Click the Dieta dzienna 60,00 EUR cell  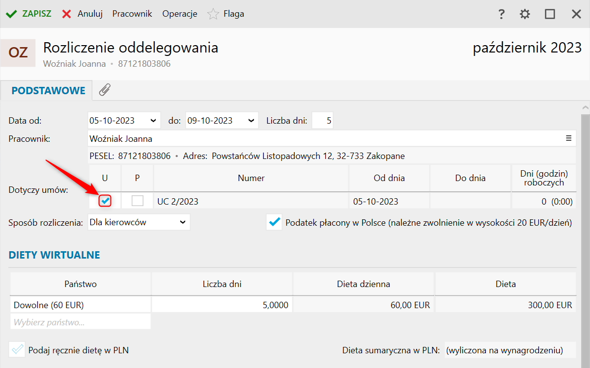point(364,305)
